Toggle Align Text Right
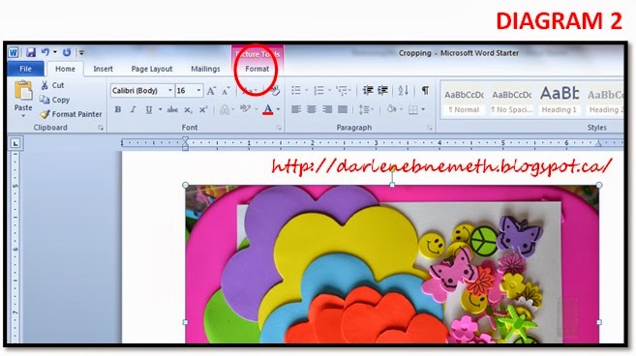Viewport: 636px width, 356px height. [327, 109]
